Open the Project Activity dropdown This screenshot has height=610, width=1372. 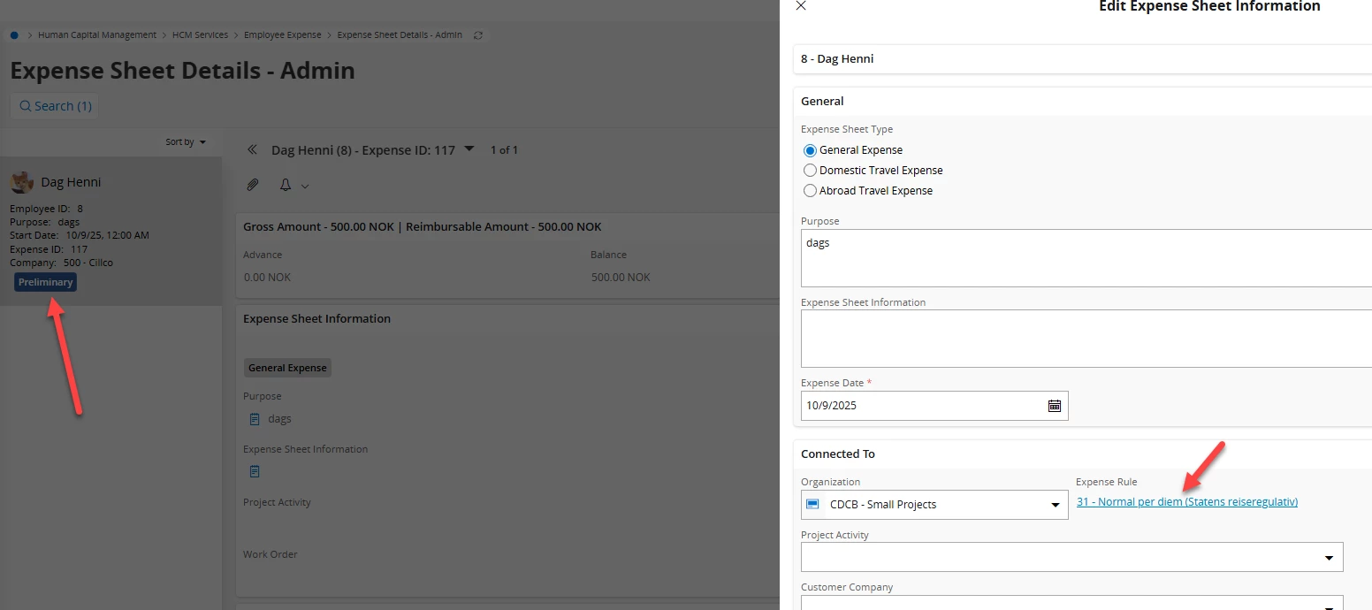coord(1329,558)
